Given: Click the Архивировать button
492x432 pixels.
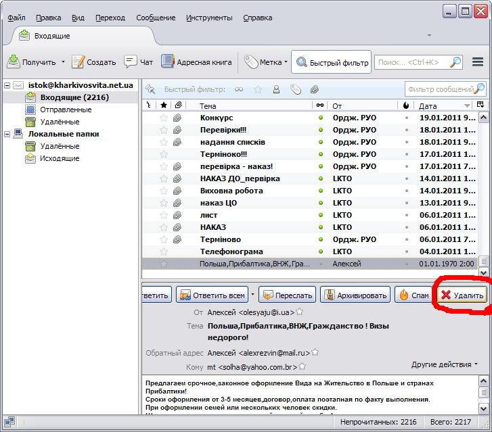Looking at the screenshot, I should pyautogui.click(x=355, y=295).
